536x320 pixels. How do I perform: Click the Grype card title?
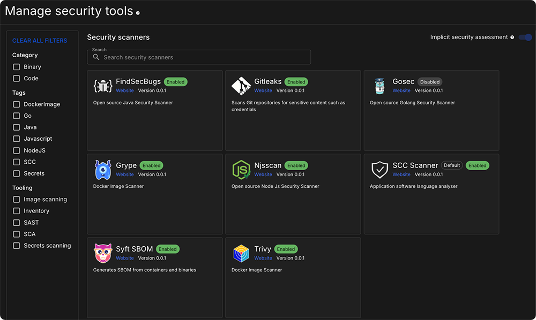pos(126,165)
